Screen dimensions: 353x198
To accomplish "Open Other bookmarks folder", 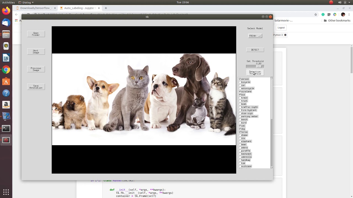I will 337,20.
